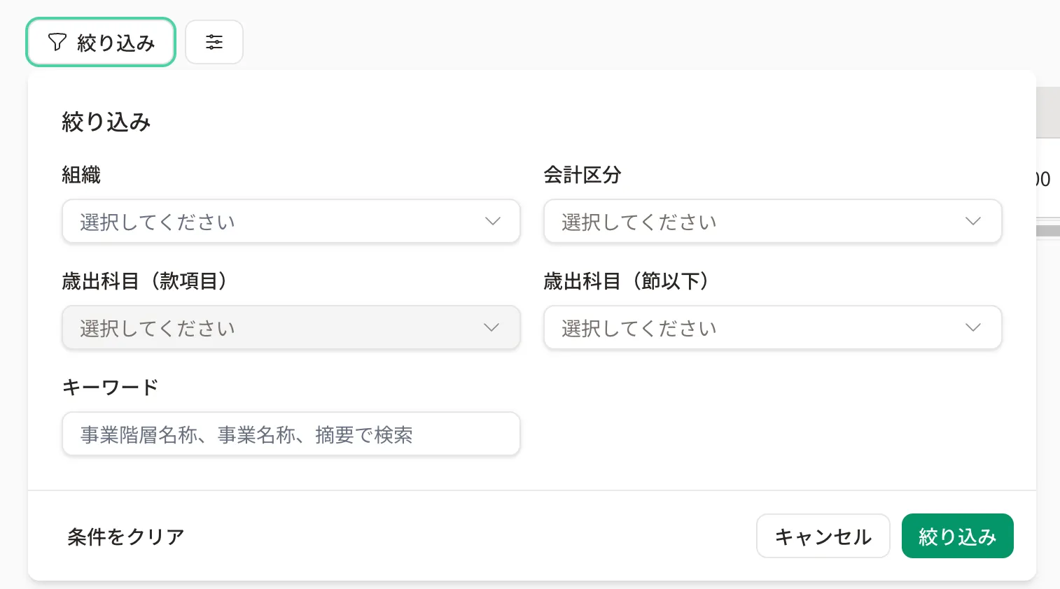
Task: Click the キャンセル button
Action: coord(823,537)
